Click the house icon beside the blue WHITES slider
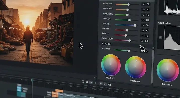Image resolution: width=180 pixels, height=98 pixels. pyautogui.click(x=143, y=25)
